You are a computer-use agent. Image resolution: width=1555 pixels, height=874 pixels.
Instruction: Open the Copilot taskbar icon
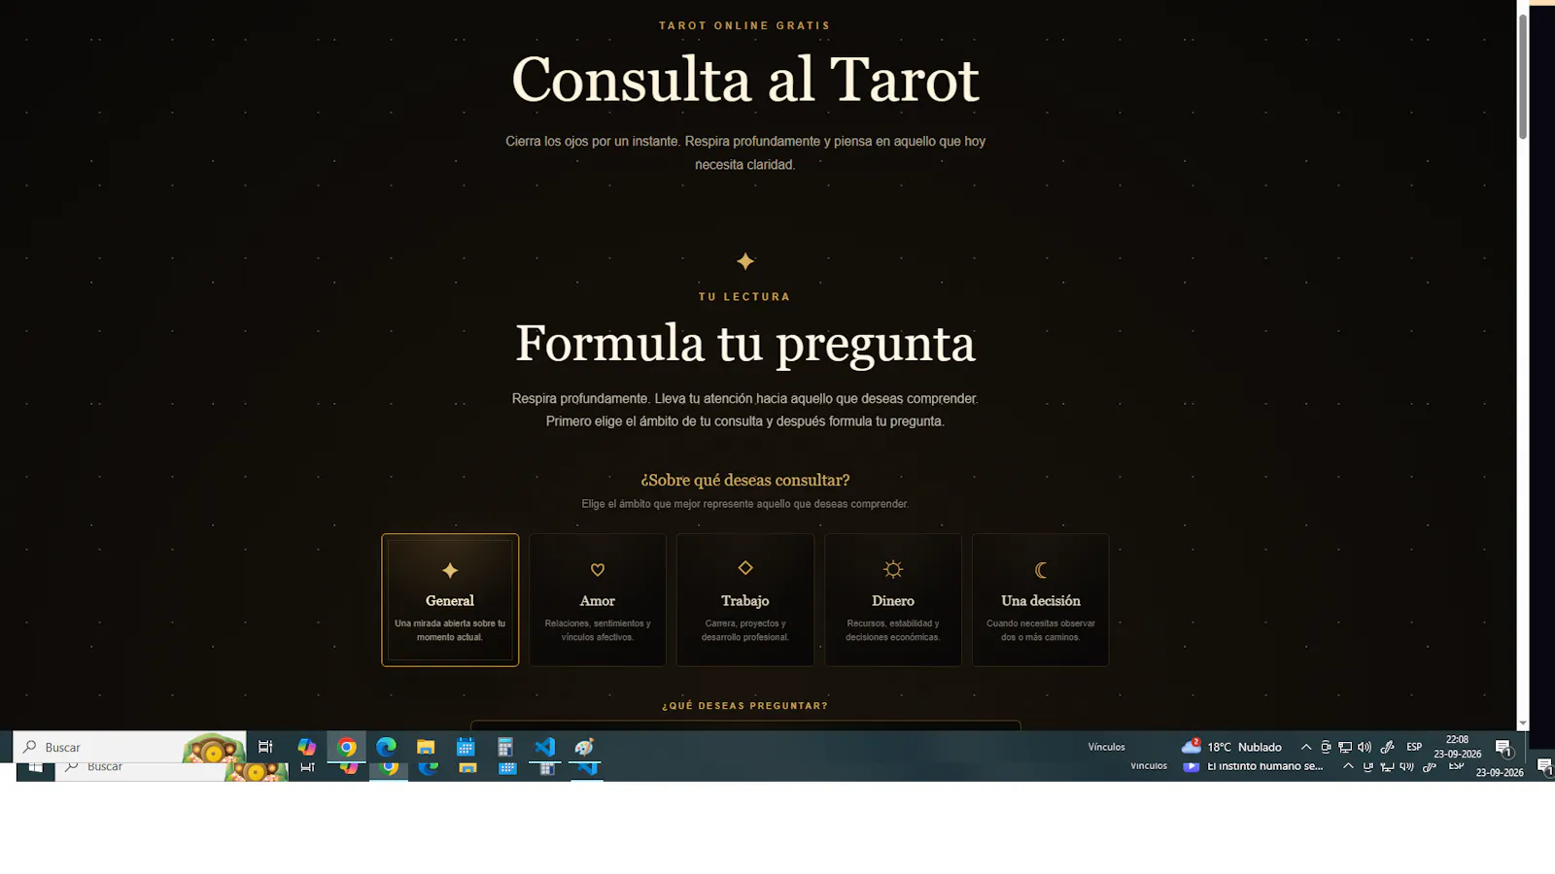[x=307, y=747]
